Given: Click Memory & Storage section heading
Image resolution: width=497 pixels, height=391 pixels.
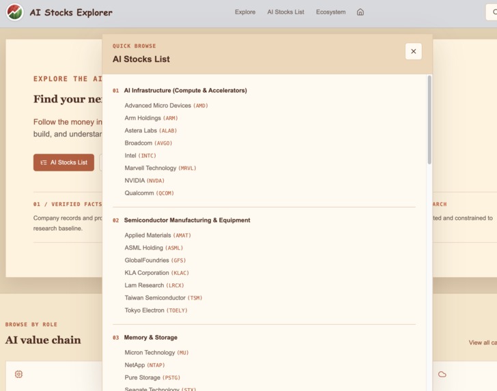Looking at the screenshot, I should coord(151,338).
